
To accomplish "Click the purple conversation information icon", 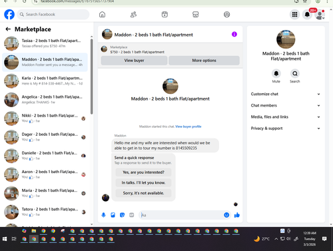I will click(x=234, y=34).
